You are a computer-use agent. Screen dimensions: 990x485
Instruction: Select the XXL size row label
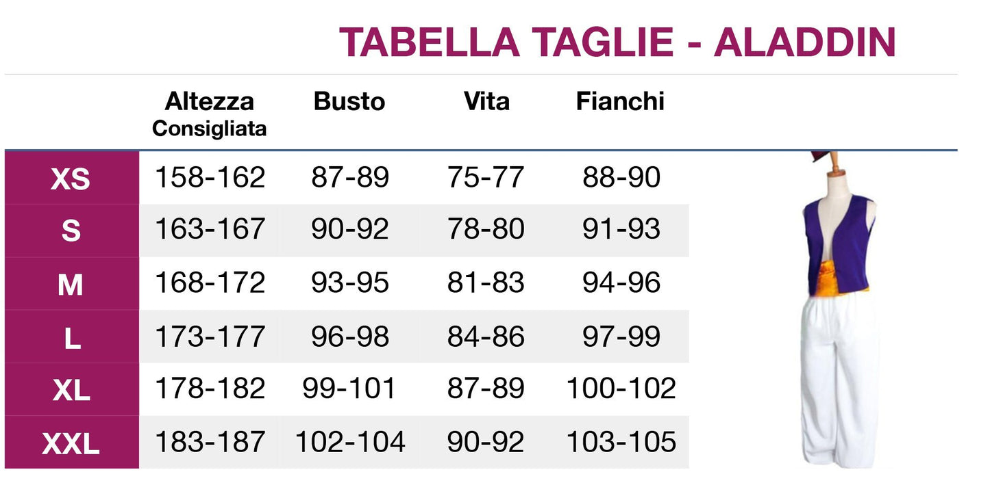pyautogui.click(x=71, y=443)
